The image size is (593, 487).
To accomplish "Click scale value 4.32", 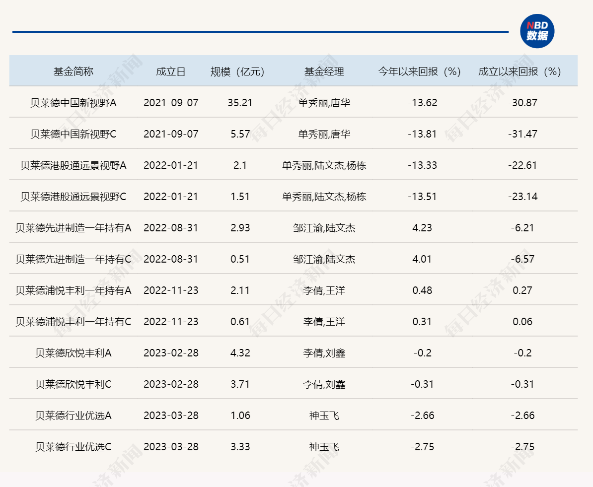I will 240,353.
